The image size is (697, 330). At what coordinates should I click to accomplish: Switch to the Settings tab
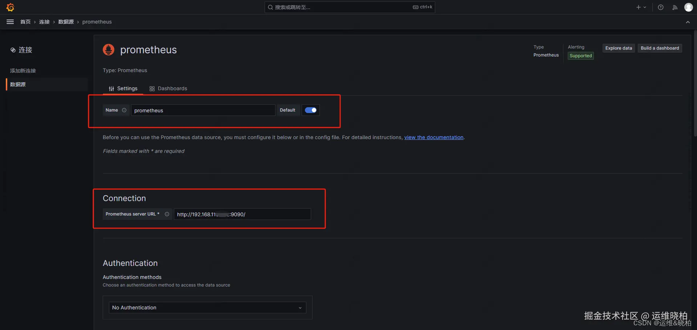(123, 89)
